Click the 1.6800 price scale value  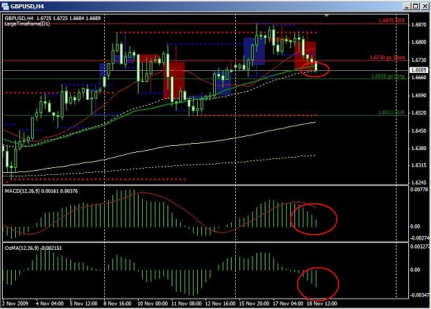coord(419,42)
